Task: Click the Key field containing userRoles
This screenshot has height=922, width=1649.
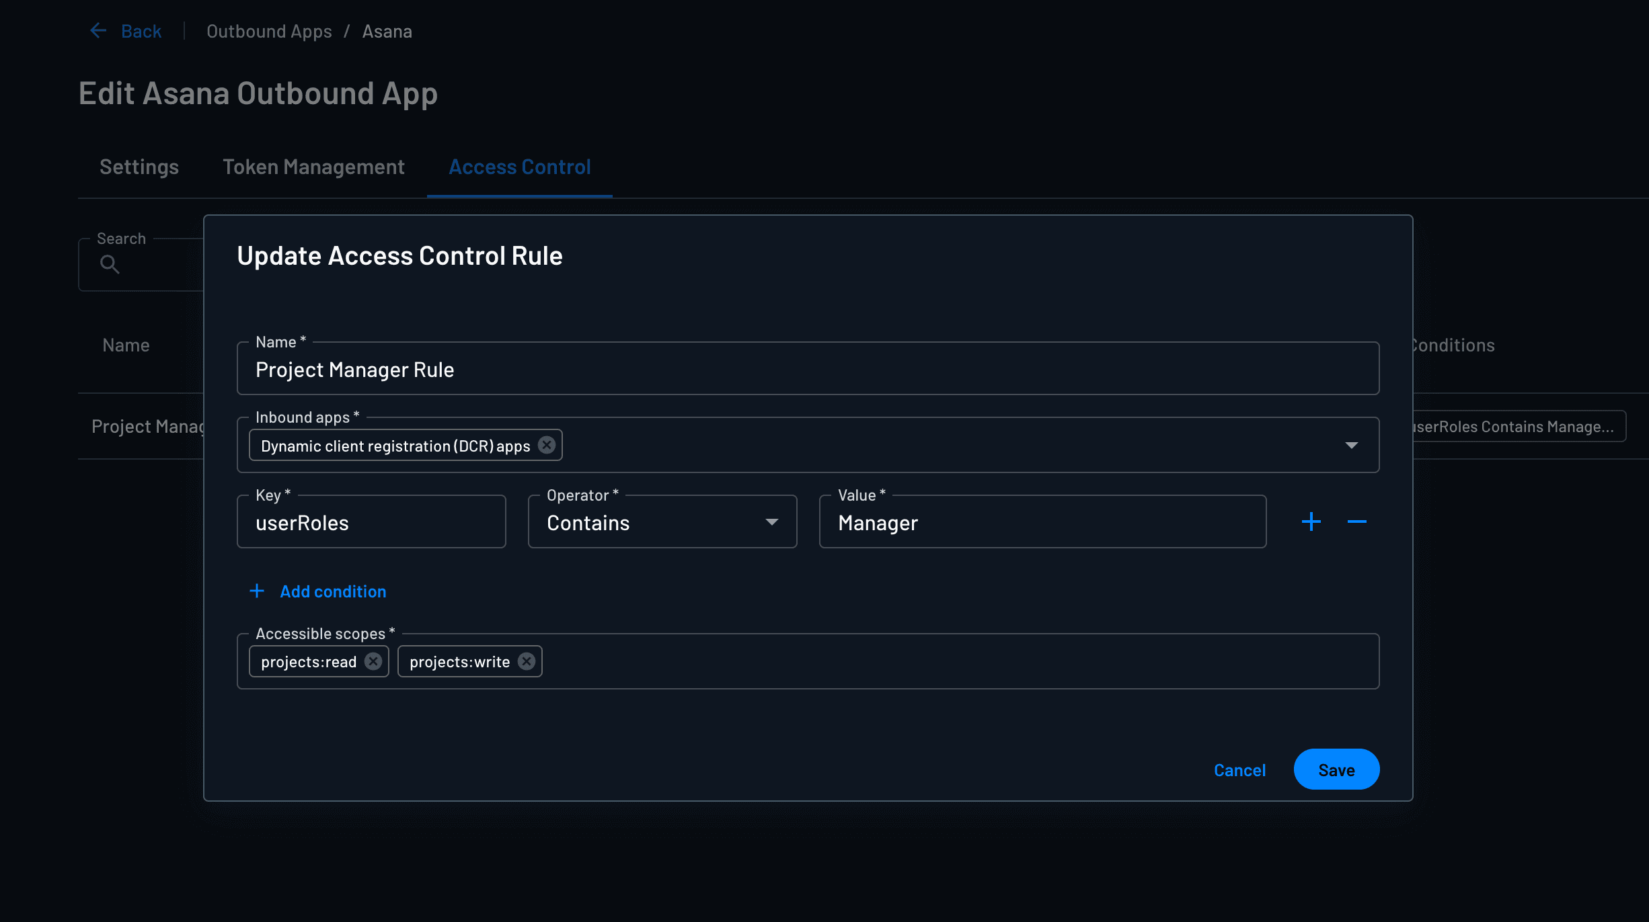Action: pyautogui.click(x=371, y=522)
